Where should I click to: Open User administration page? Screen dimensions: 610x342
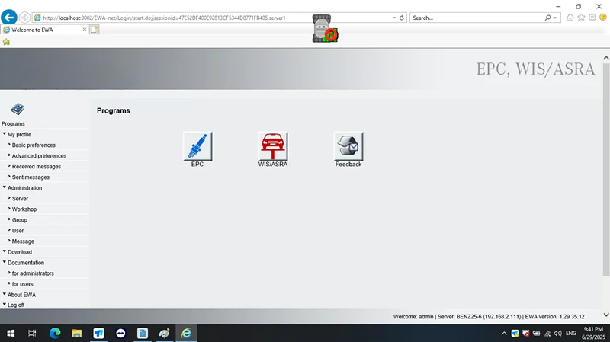point(18,231)
